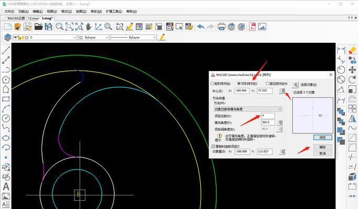This screenshot has height=209, width=358.
Task: Open the File menu
Action: pos(9,11)
